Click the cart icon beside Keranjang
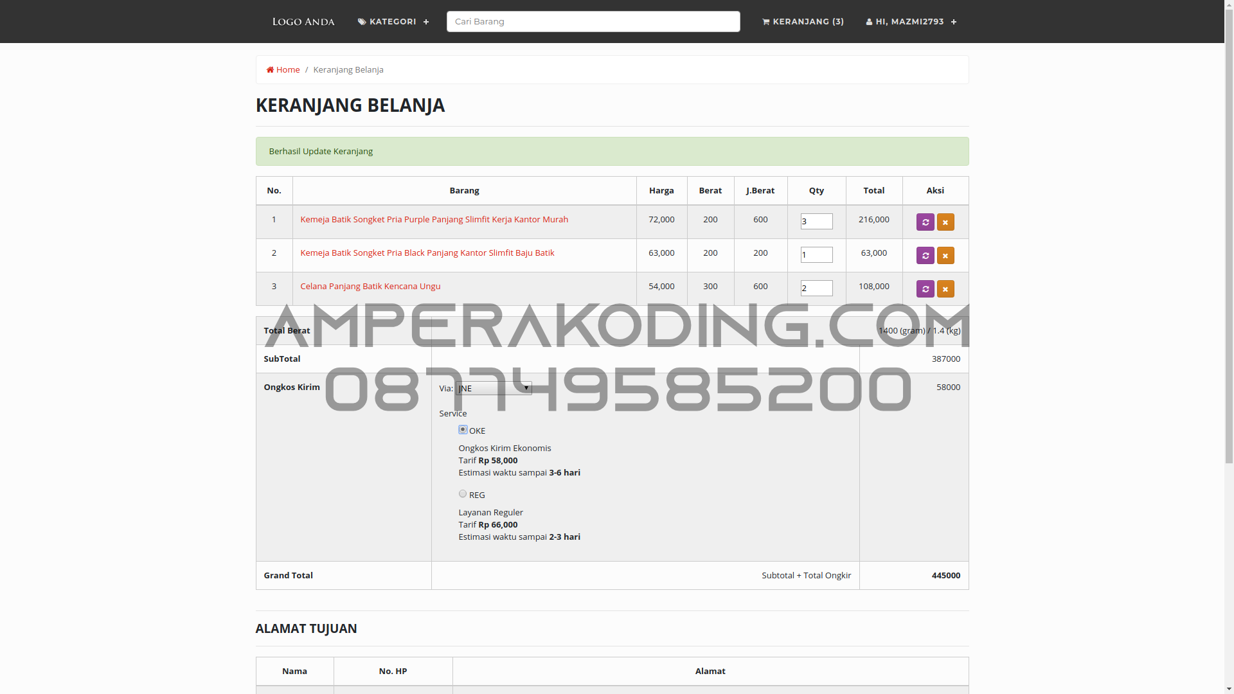Viewport: 1234px width, 694px height. (x=765, y=22)
